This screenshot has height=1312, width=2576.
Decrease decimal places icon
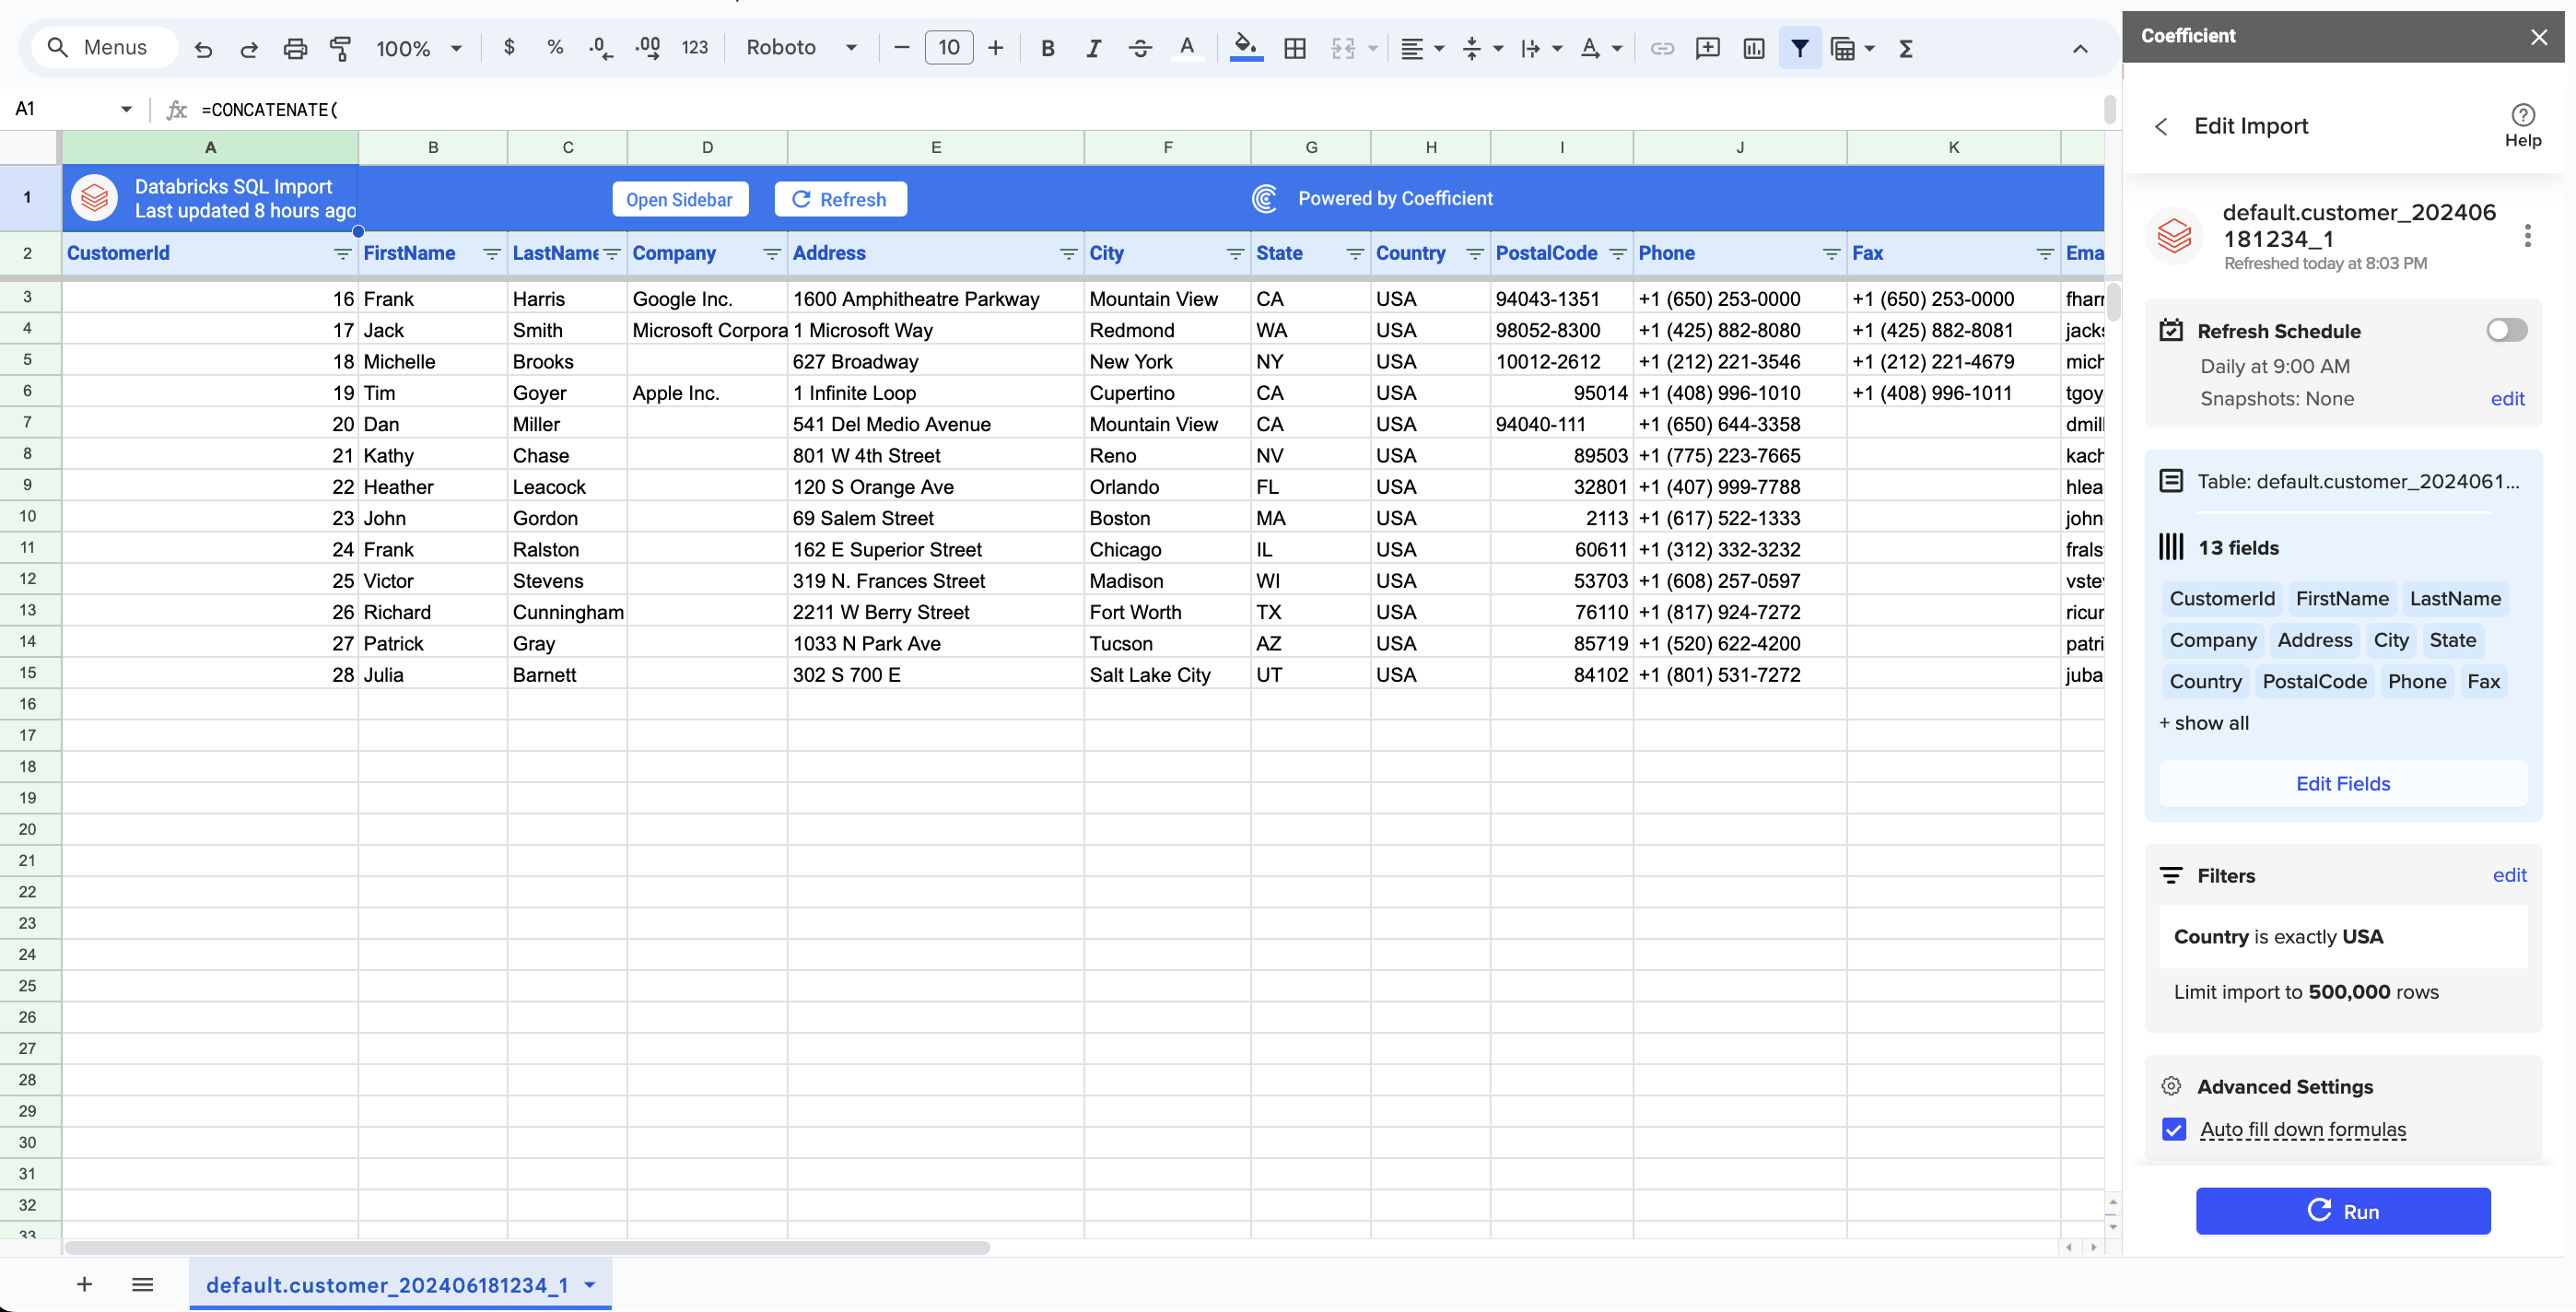point(600,48)
